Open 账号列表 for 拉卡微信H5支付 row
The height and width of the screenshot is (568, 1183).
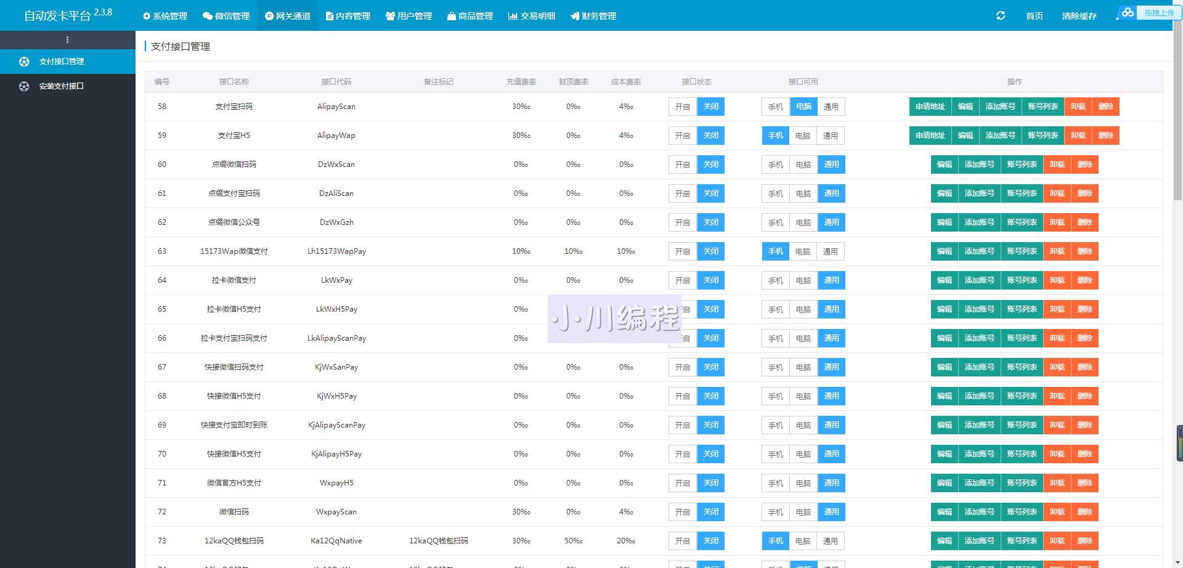click(x=1022, y=309)
